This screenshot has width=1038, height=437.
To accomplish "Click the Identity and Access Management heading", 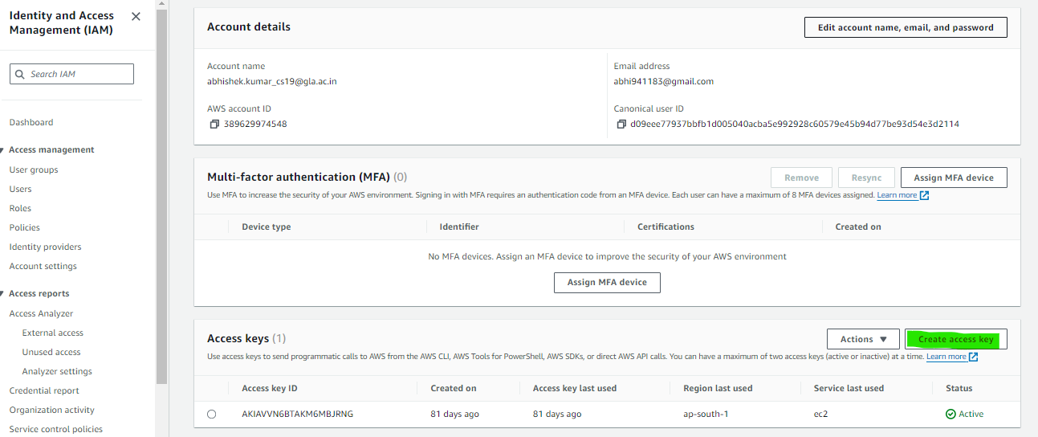I will [x=62, y=22].
